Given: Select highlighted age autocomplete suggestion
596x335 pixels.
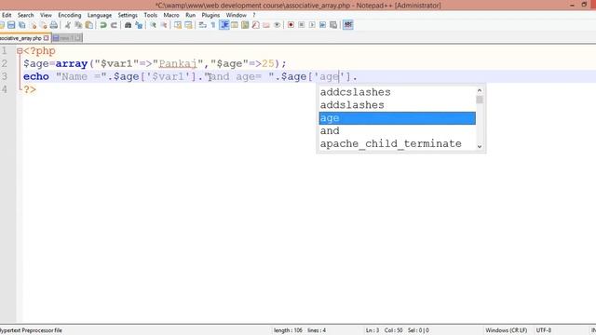Looking at the screenshot, I should point(398,118).
